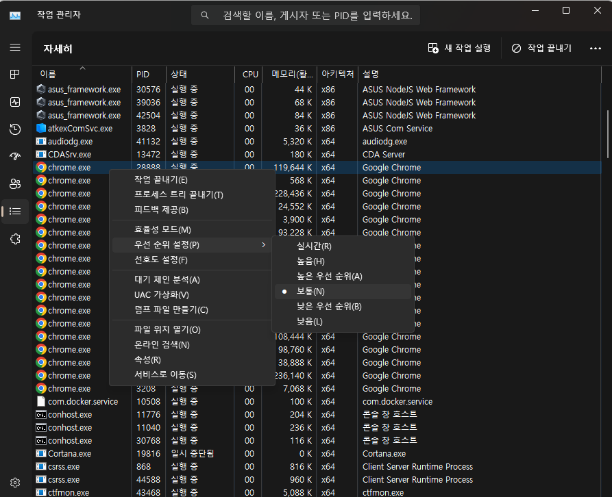Open the settings gear in sidebar
The image size is (612, 497).
tap(15, 483)
